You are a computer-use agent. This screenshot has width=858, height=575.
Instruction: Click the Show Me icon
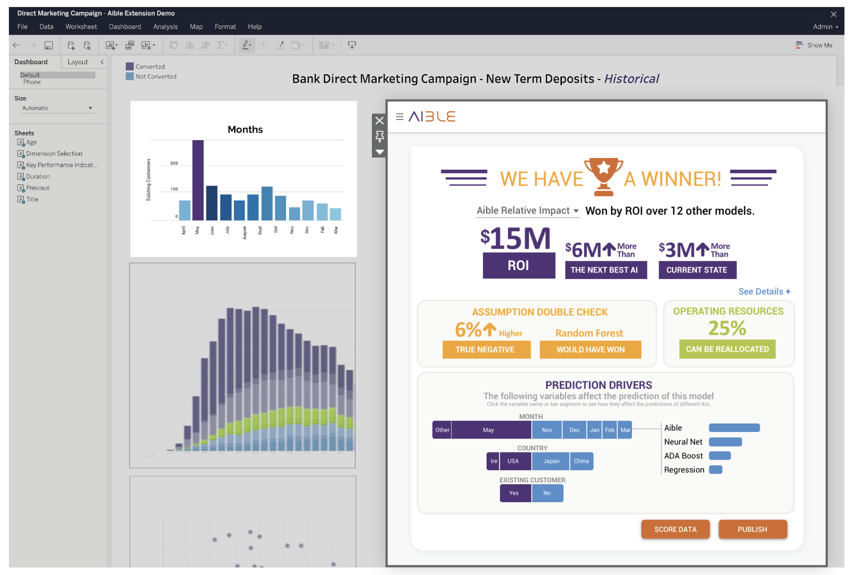[799, 45]
